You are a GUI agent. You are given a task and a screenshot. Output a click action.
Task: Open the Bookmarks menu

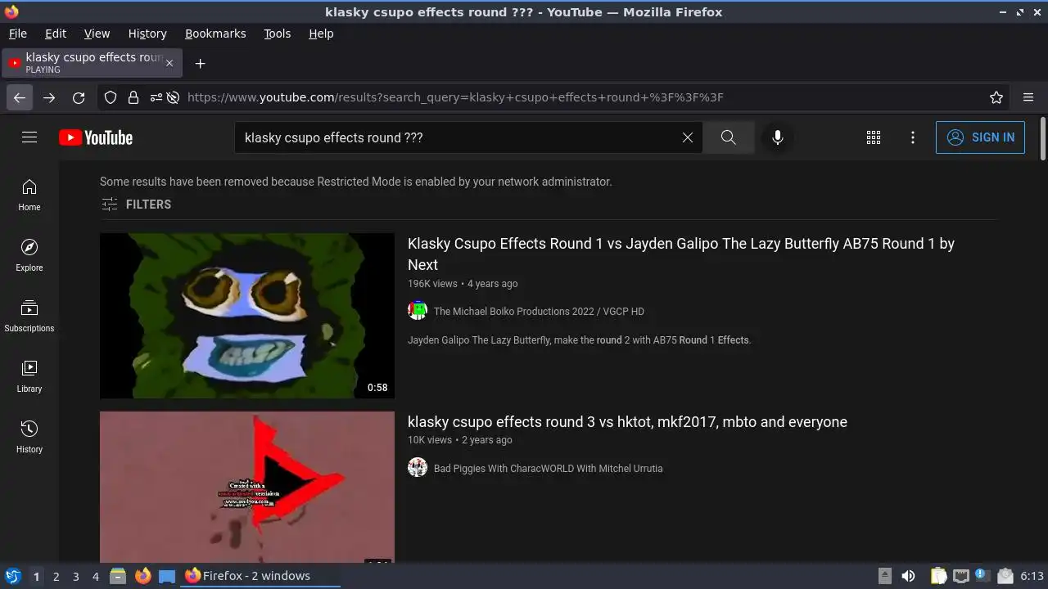pyautogui.click(x=215, y=34)
